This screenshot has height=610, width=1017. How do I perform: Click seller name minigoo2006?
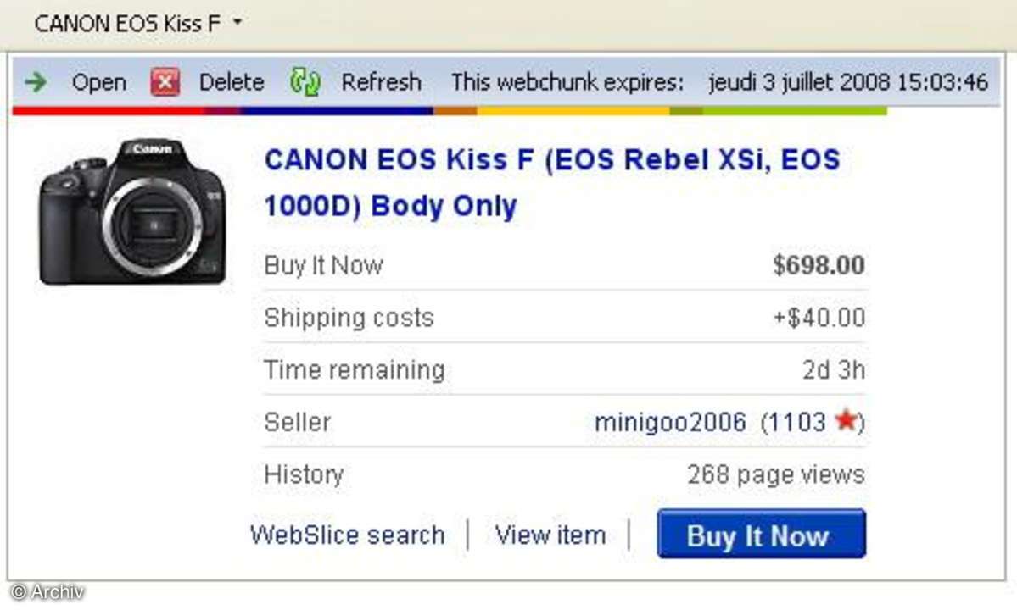671,422
